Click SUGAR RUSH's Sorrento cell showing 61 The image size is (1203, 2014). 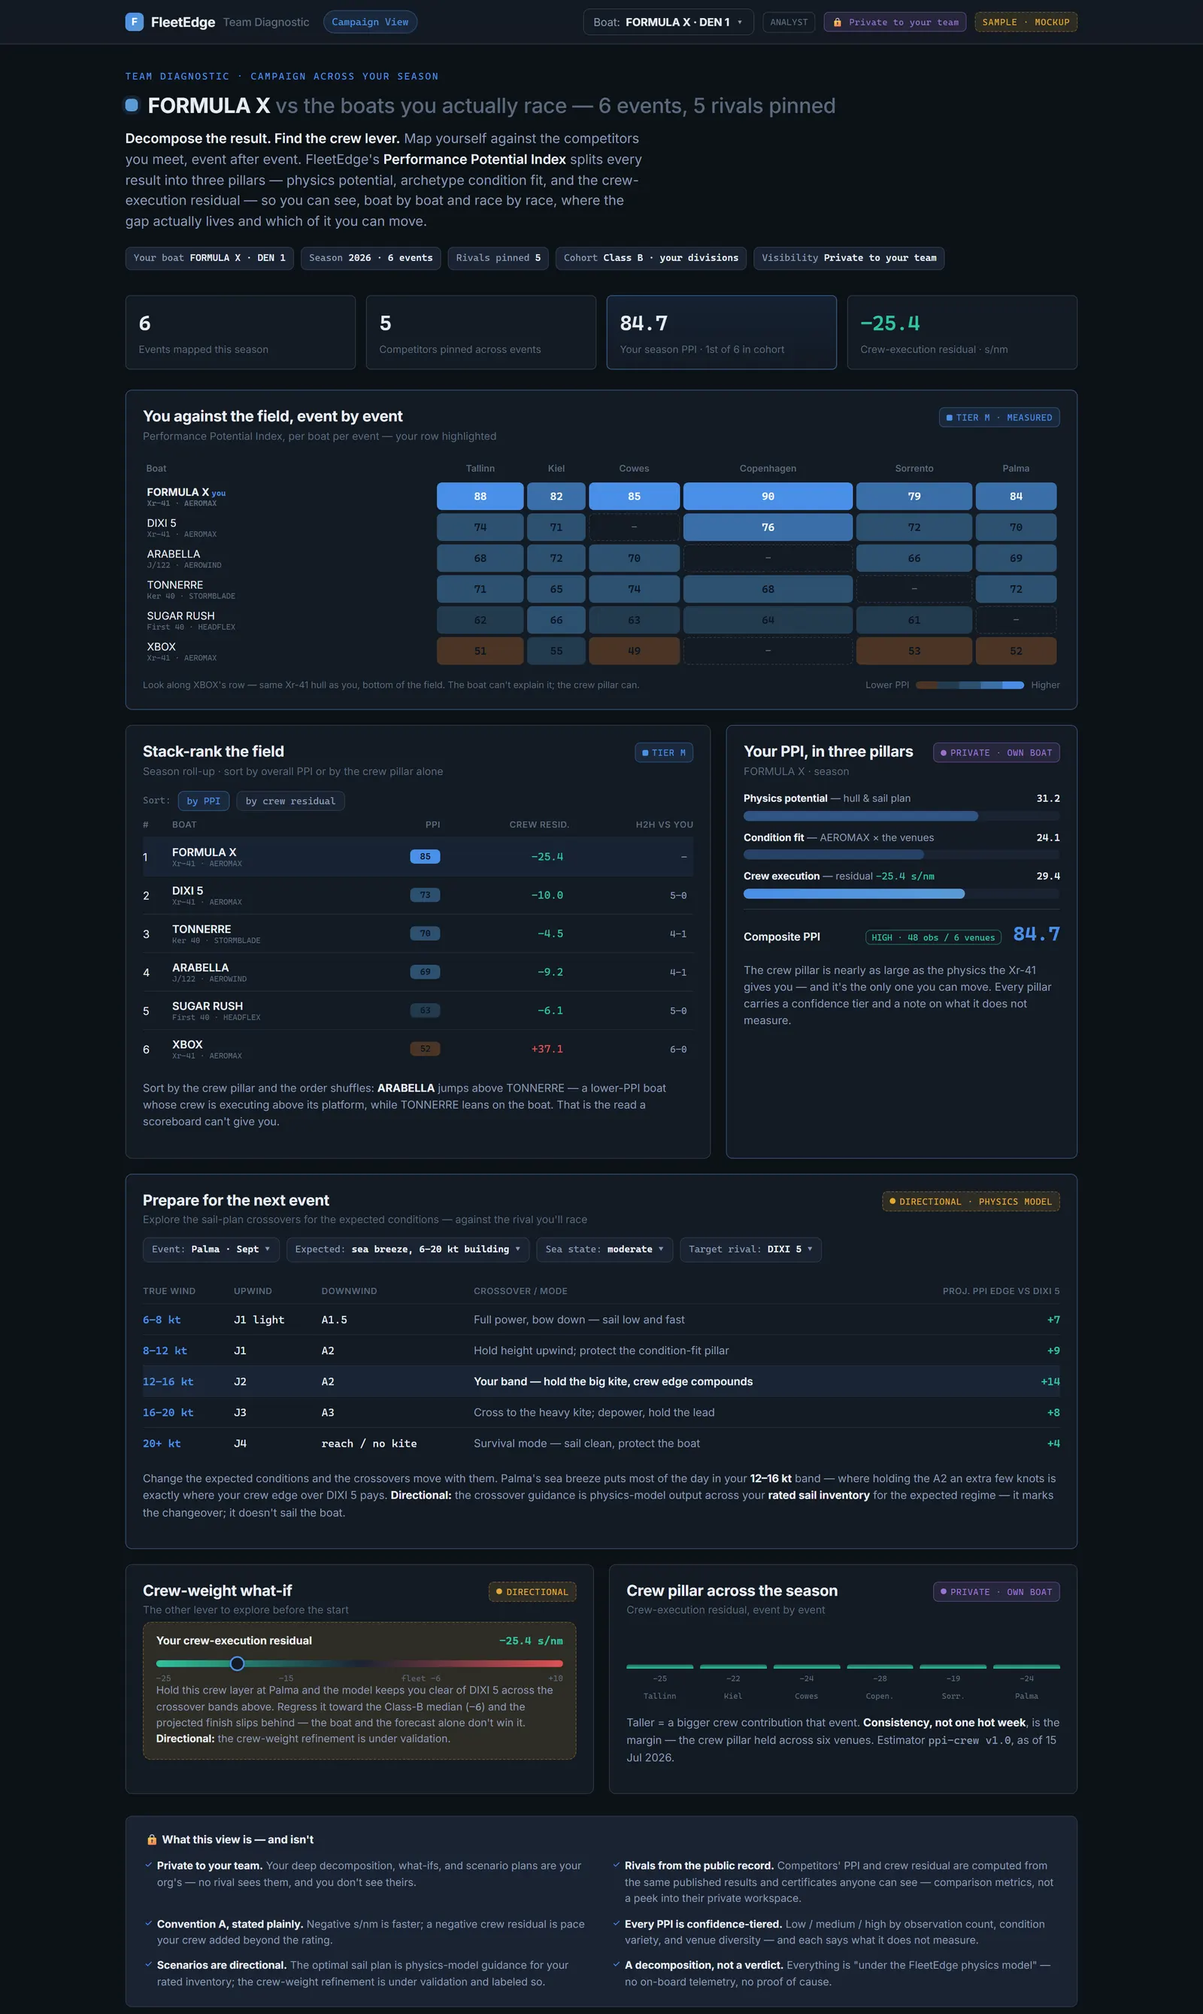click(914, 620)
